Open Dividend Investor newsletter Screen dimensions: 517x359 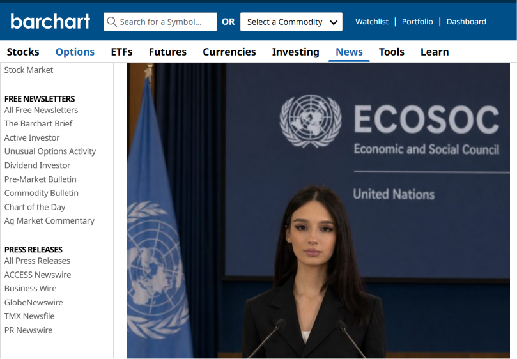click(37, 165)
